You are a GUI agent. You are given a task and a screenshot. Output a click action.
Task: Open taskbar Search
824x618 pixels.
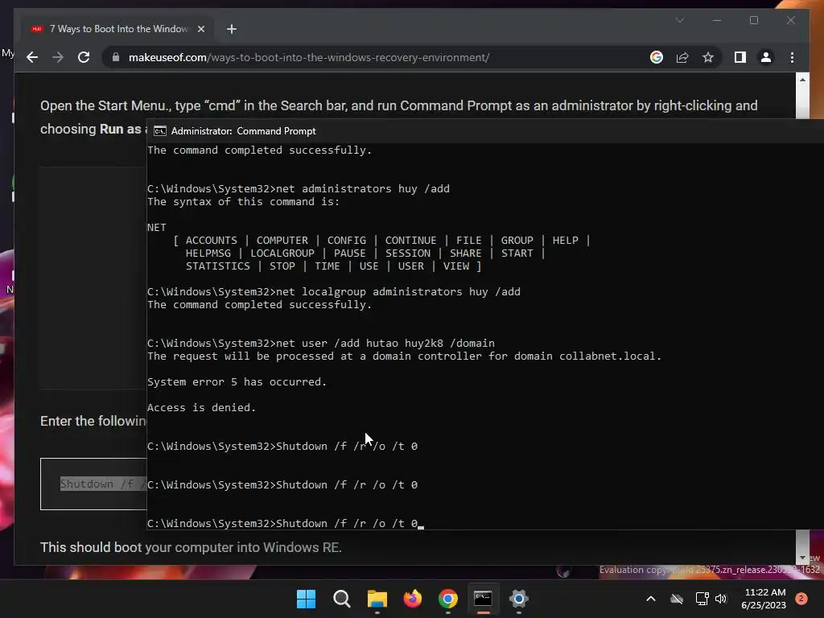pyautogui.click(x=341, y=599)
